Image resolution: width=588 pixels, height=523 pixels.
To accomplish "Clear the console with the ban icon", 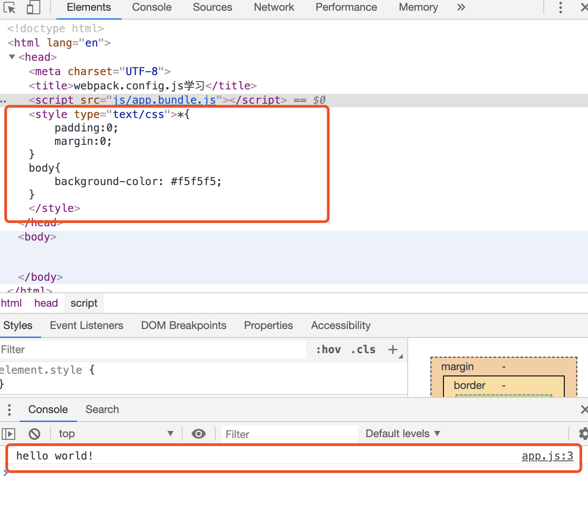I will [x=34, y=434].
